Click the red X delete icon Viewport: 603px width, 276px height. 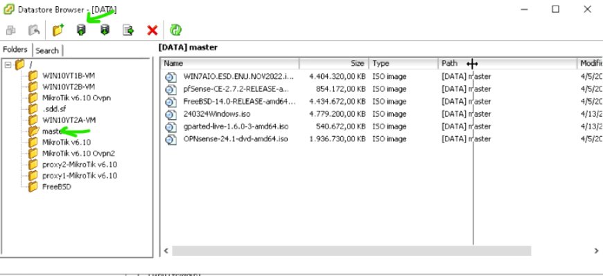(x=152, y=30)
